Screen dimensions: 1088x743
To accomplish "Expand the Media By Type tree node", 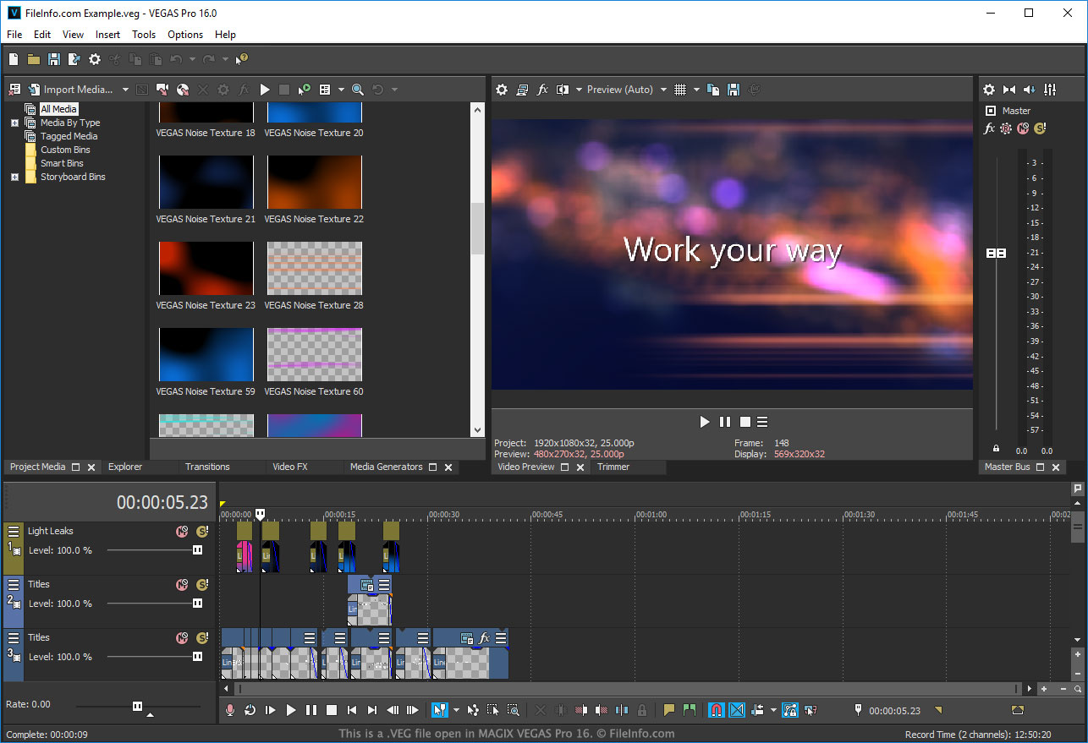I will (x=14, y=123).
